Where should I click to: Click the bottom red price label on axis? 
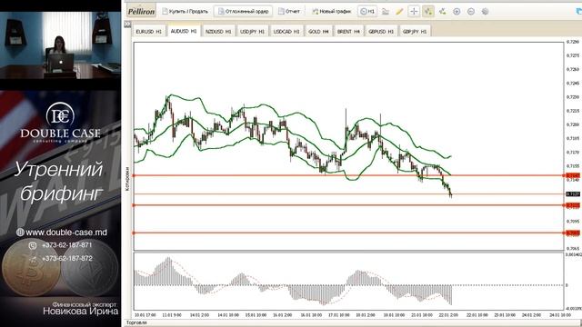click(573, 233)
